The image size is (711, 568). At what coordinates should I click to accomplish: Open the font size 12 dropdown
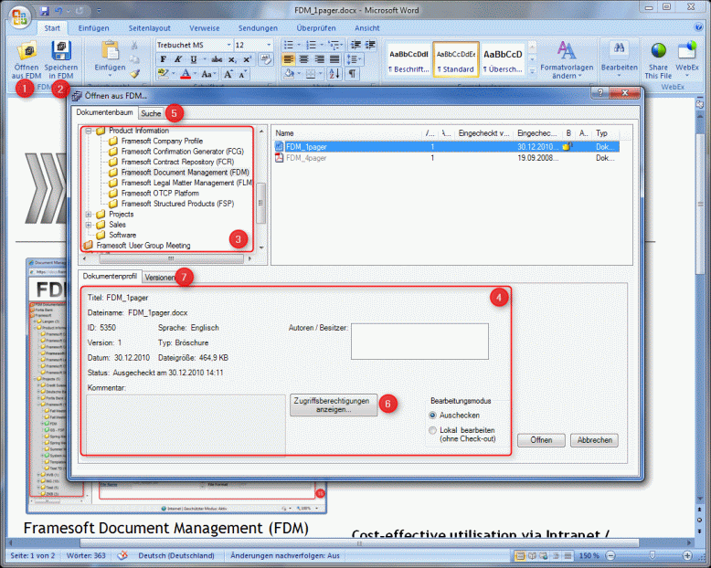coord(269,45)
